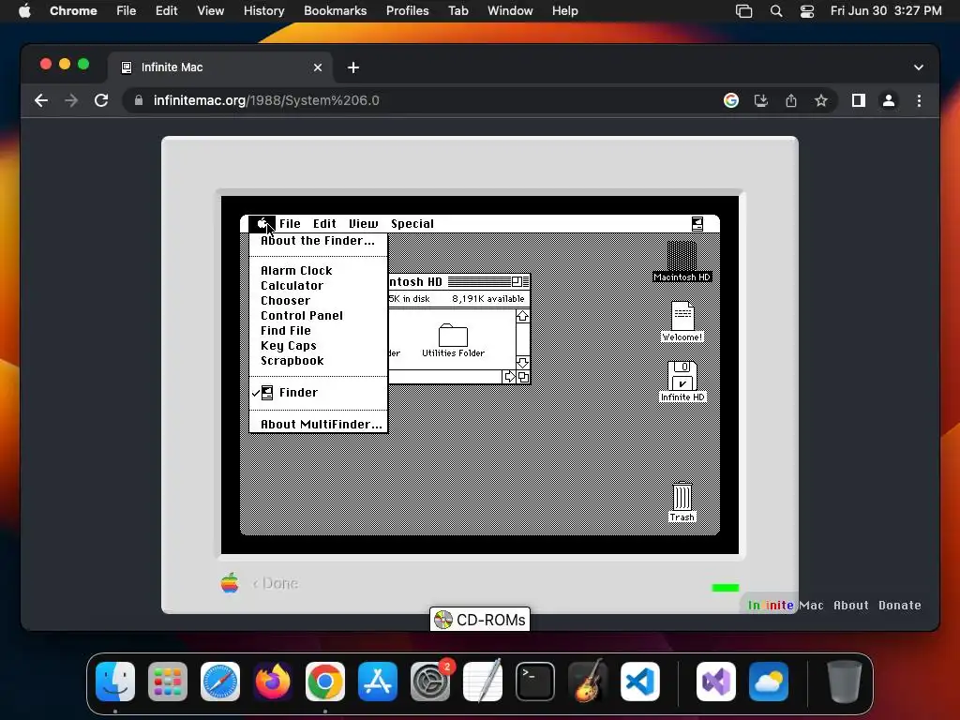Open Finder from the Dock
Viewport: 960px width, 720px height.
click(115, 682)
